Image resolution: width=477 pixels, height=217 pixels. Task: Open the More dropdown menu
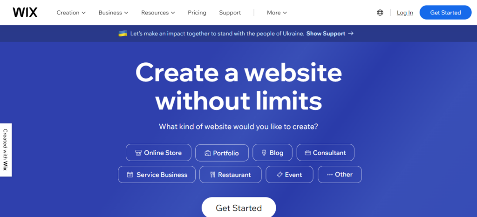pos(277,13)
